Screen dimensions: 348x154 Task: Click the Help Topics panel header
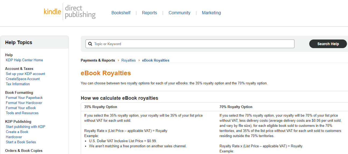(34, 42)
